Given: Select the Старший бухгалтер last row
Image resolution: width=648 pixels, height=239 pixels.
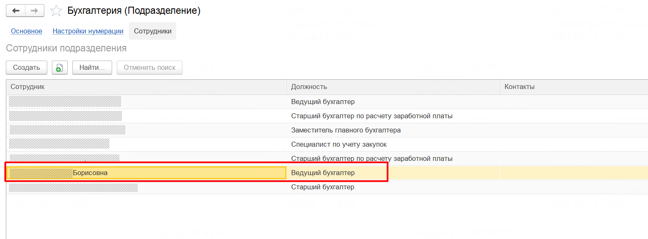Looking at the screenshot, I should (327, 187).
